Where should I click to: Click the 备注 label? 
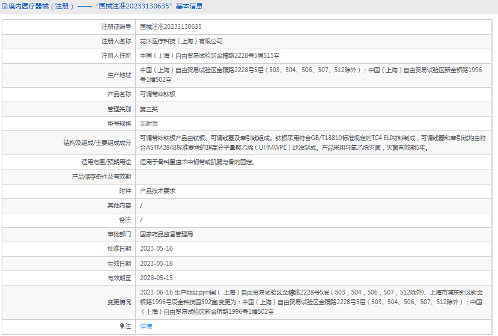(125, 220)
